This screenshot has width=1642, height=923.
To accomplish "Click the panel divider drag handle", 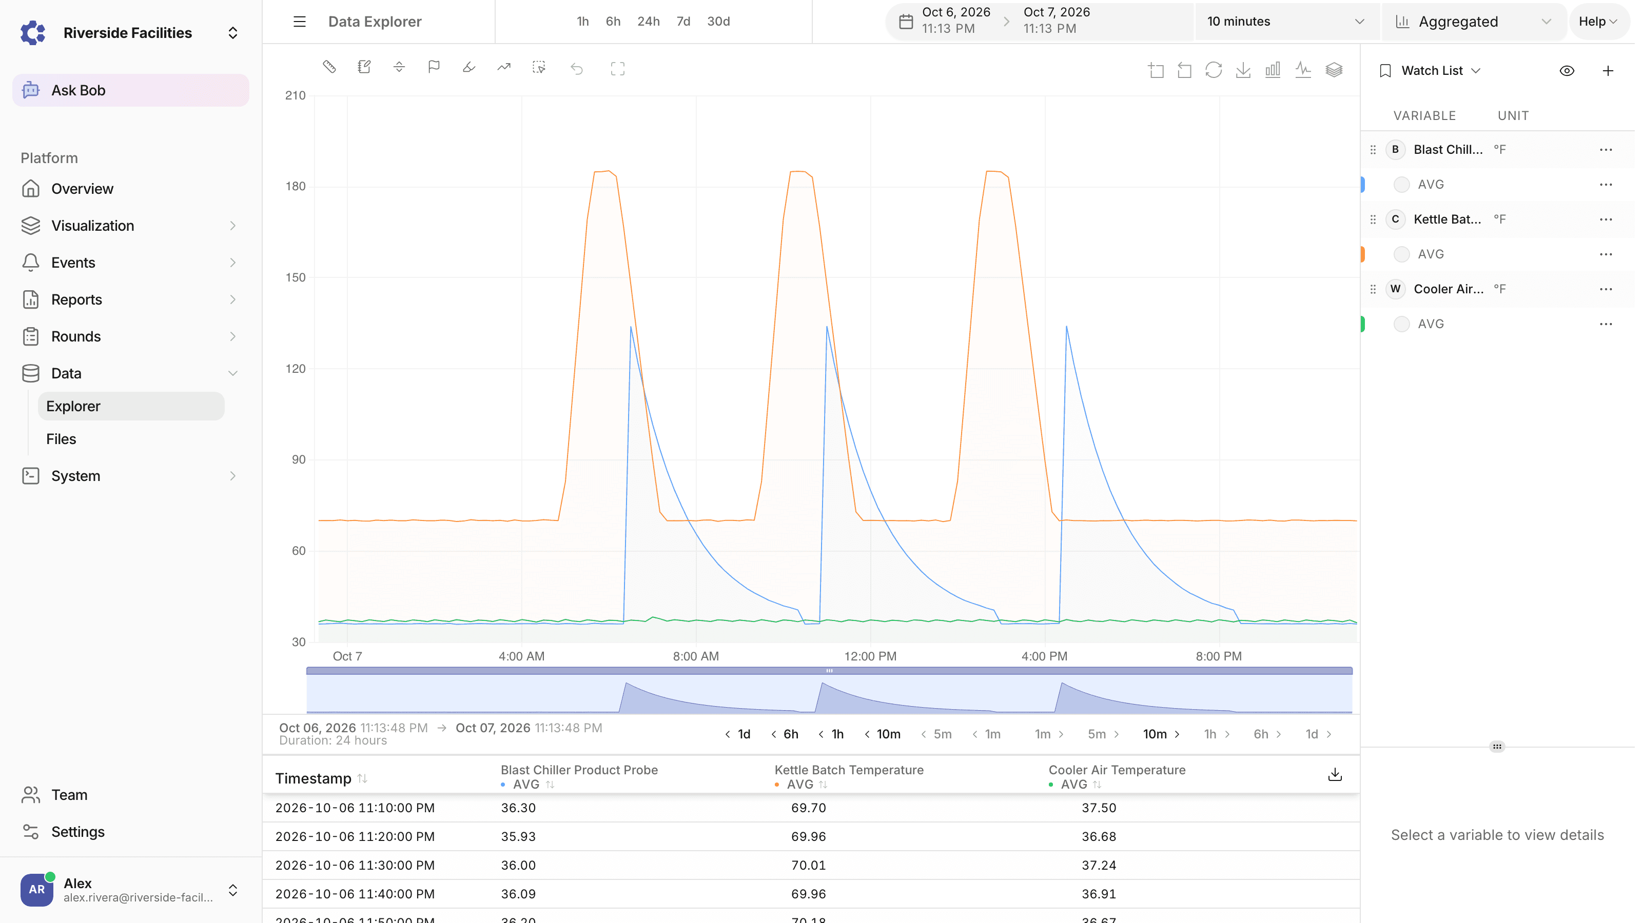I will pos(1497,747).
